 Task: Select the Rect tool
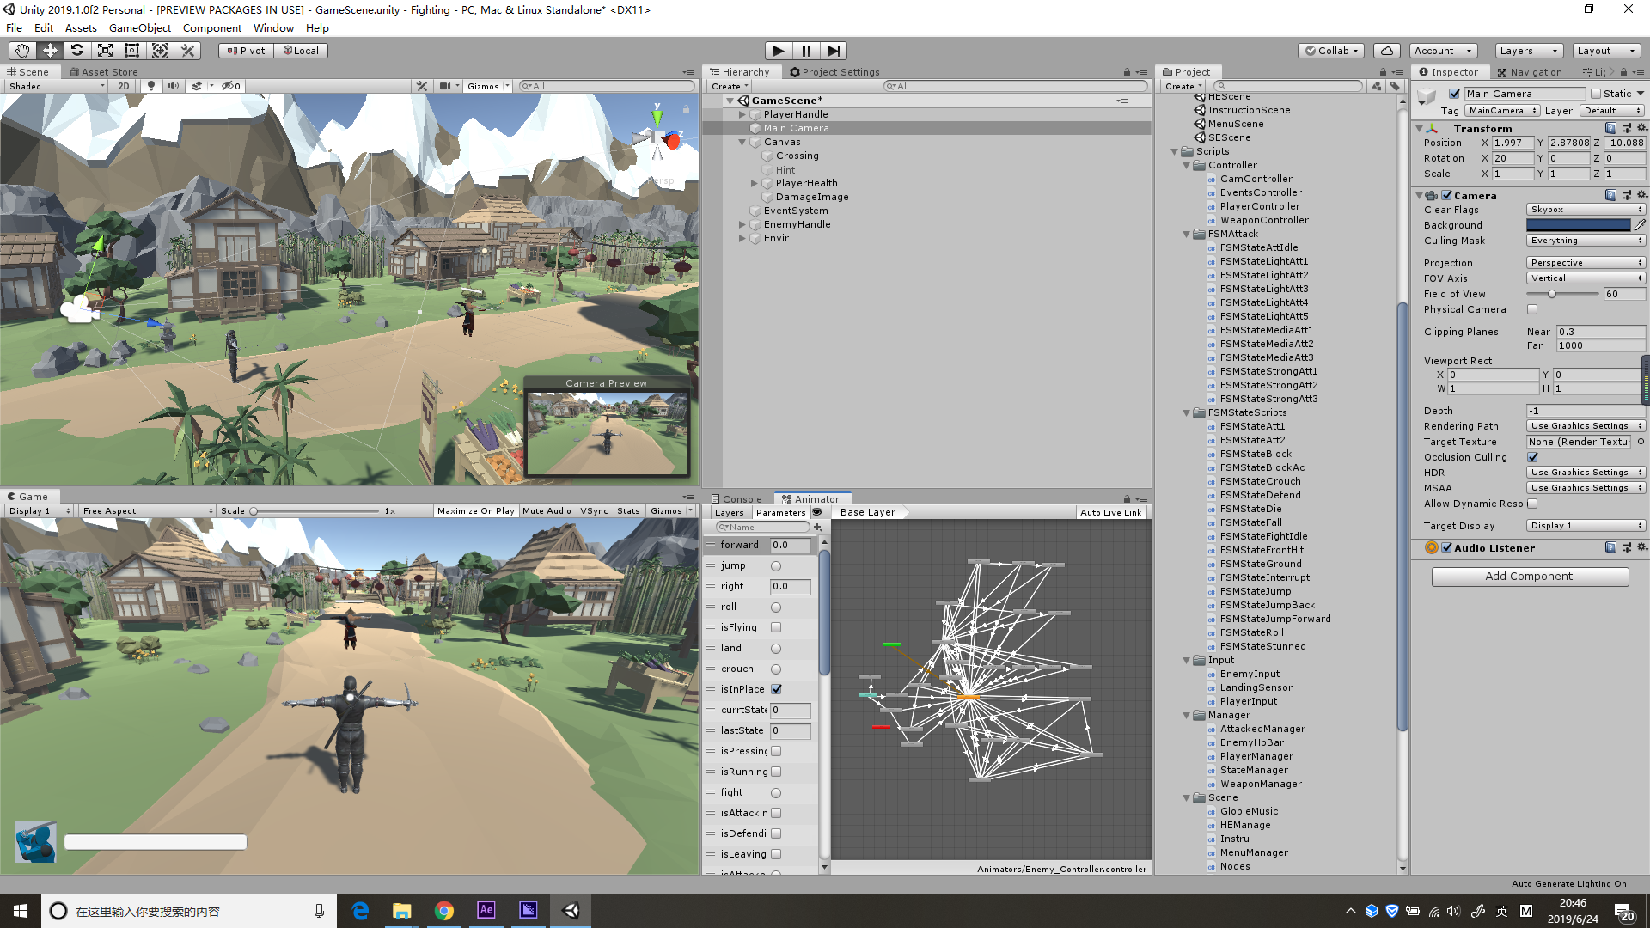132,51
